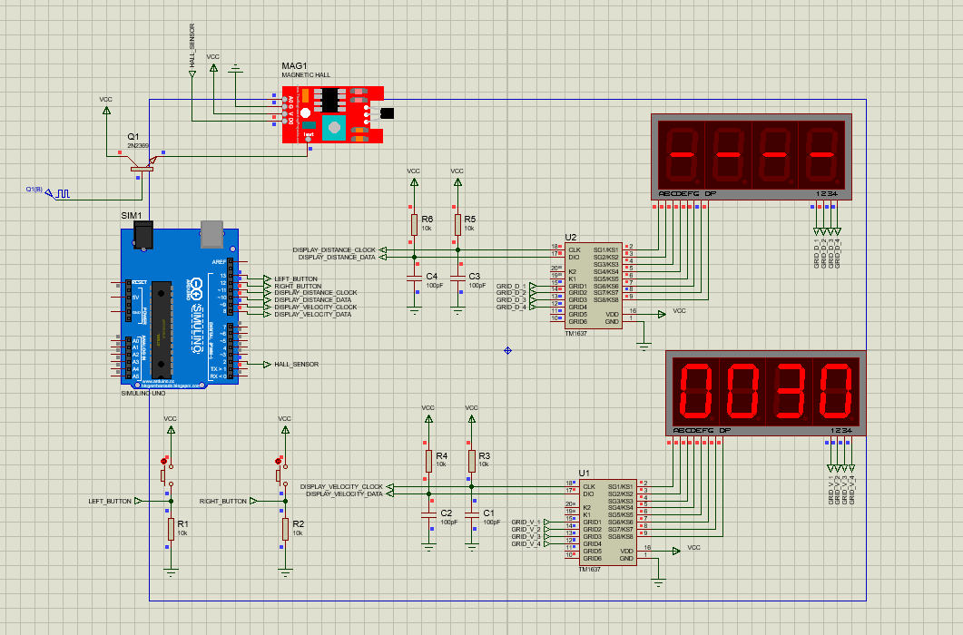Image resolution: width=963 pixels, height=635 pixels.
Task: Click the 'MAGNETIC HALL' part value text
Action: (x=306, y=75)
